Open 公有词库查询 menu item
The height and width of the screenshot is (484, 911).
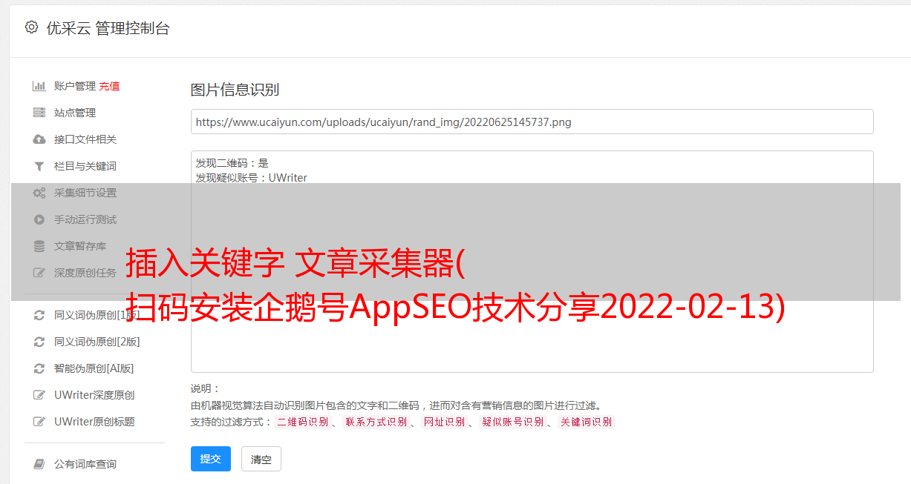click(85, 464)
